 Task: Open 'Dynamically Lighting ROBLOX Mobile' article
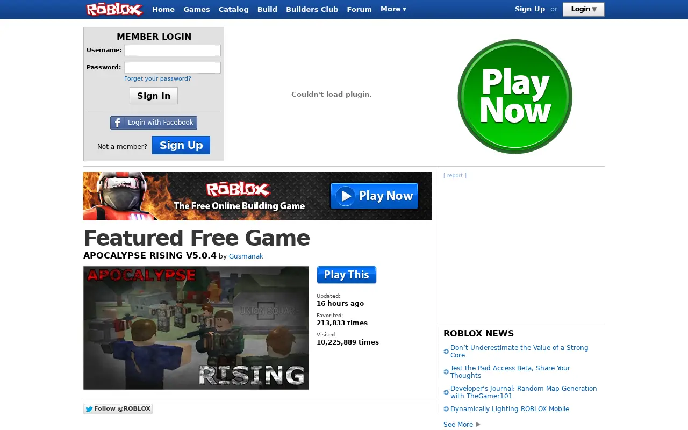pyautogui.click(x=510, y=409)
